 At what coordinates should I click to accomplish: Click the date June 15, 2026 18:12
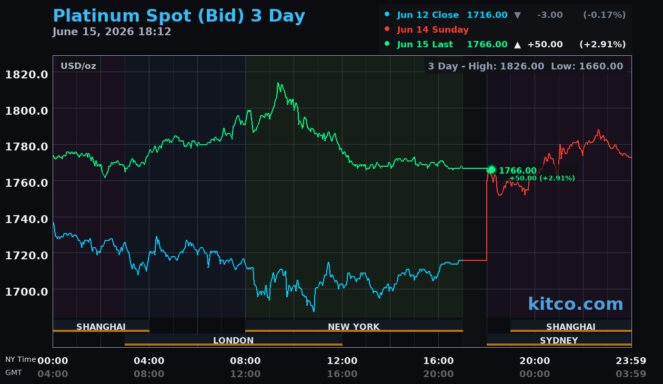point(112,32)
